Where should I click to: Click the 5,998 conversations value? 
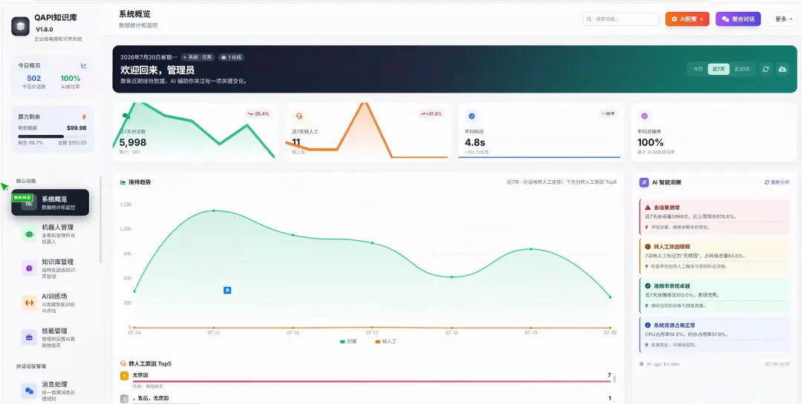pyautogui.click(x=133, y=142)
